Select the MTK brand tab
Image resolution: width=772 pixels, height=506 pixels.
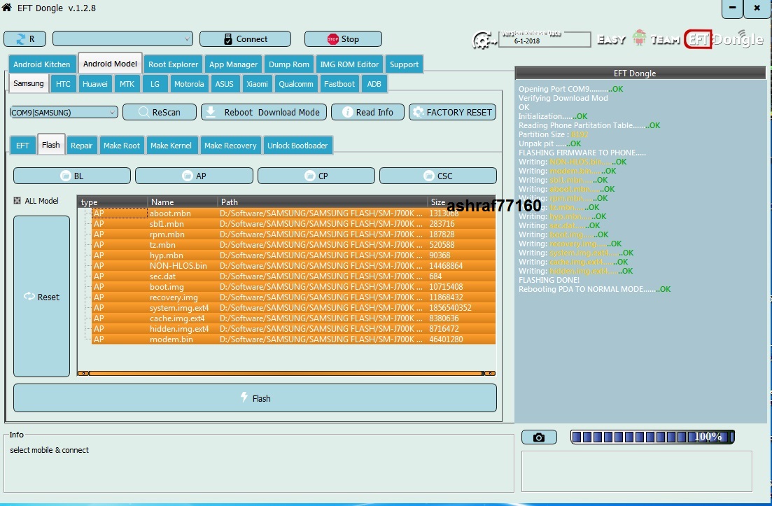point(127,84)
